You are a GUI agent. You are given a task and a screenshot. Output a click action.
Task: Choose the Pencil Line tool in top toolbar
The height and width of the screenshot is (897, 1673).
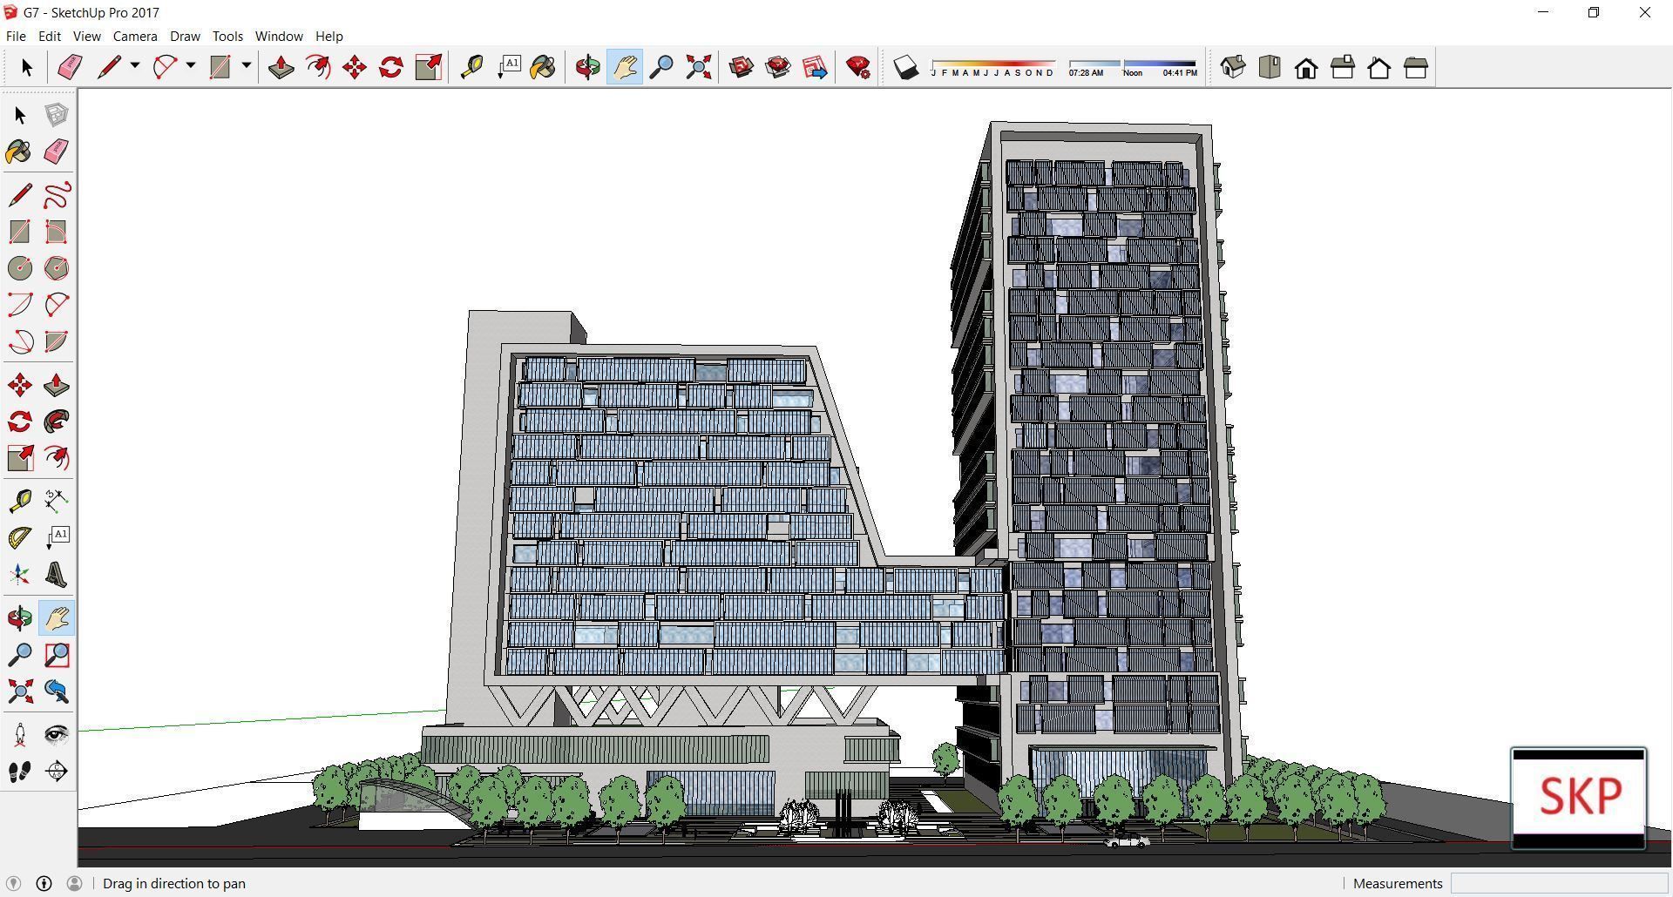pos(109,67)
